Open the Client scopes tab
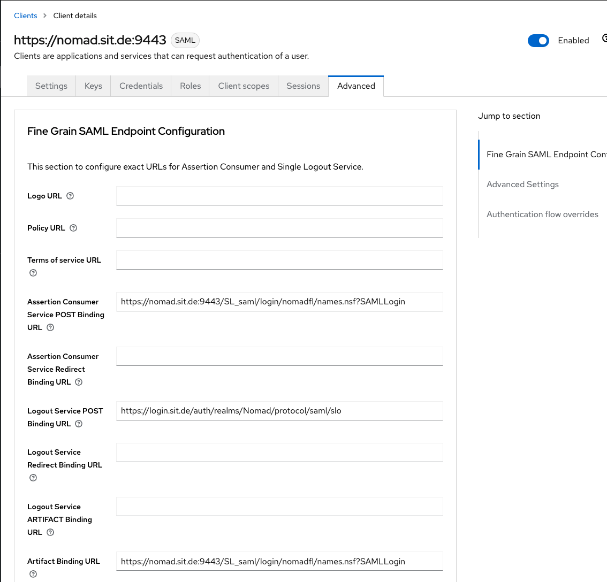The height and width of the screenshot is (582, 607). pyautogui.click(x=244, y=86)
